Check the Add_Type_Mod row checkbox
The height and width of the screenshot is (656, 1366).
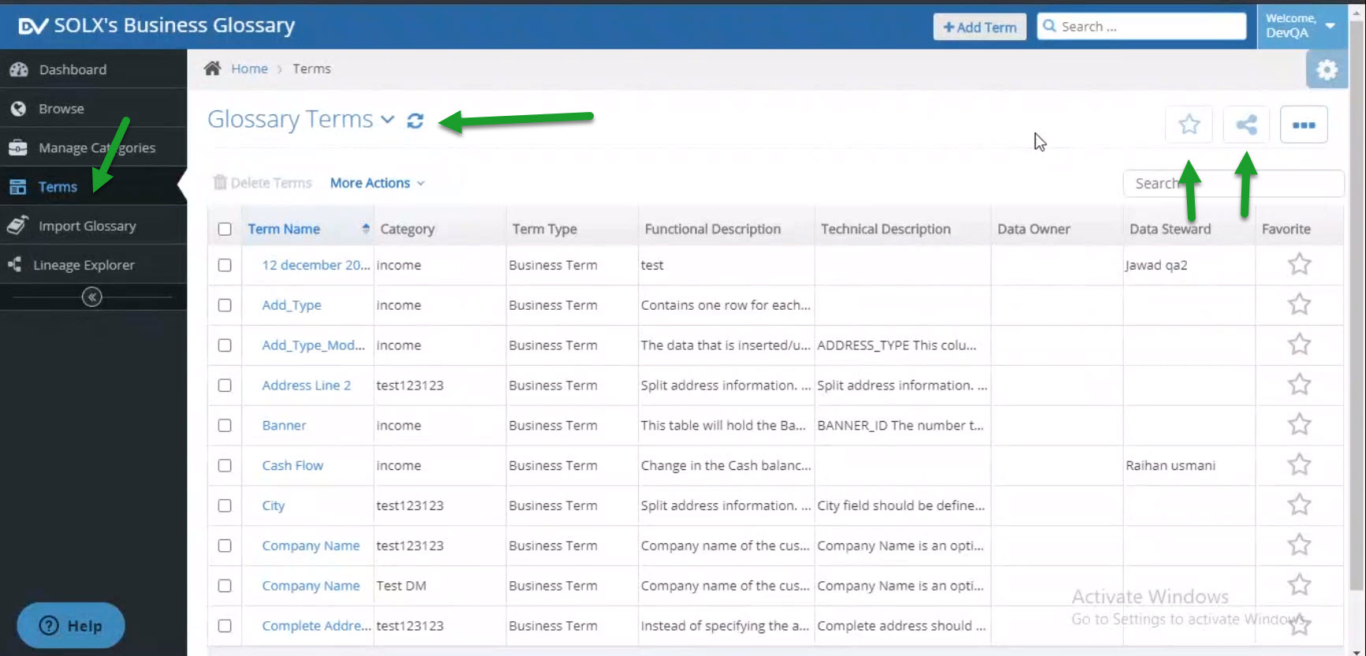pos(225,345)
